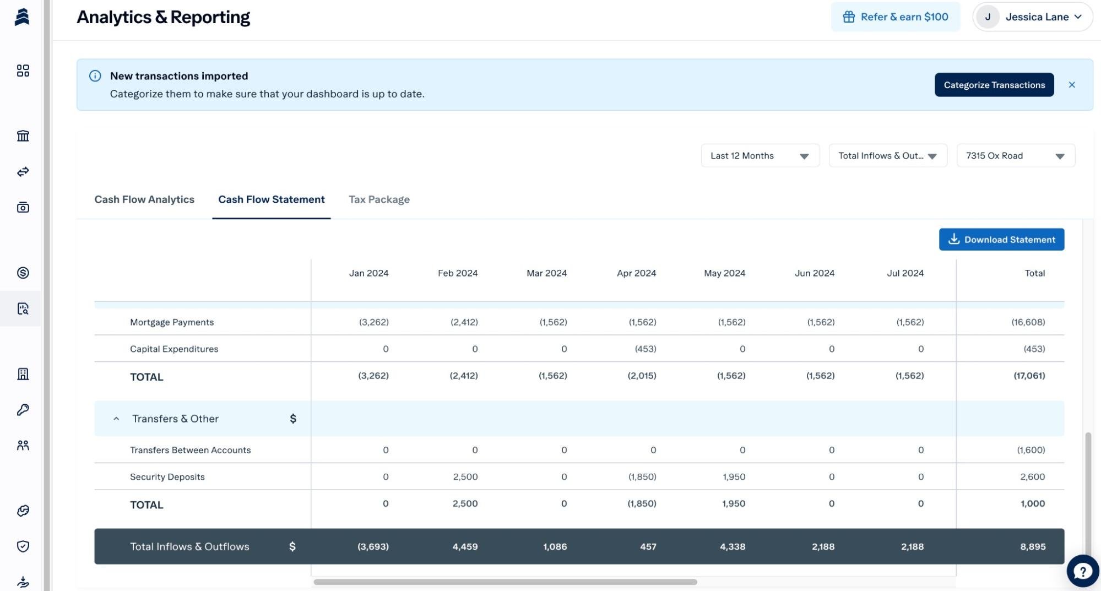Open the dashboard grid icon

pyautogui.click(x=23, y=71)
